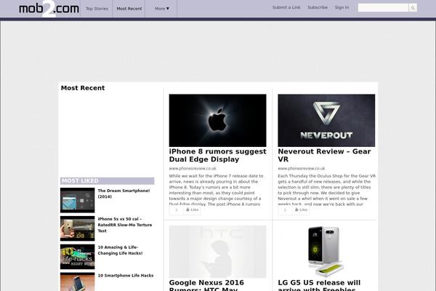Click the Submit a Link link

point(286,7)
